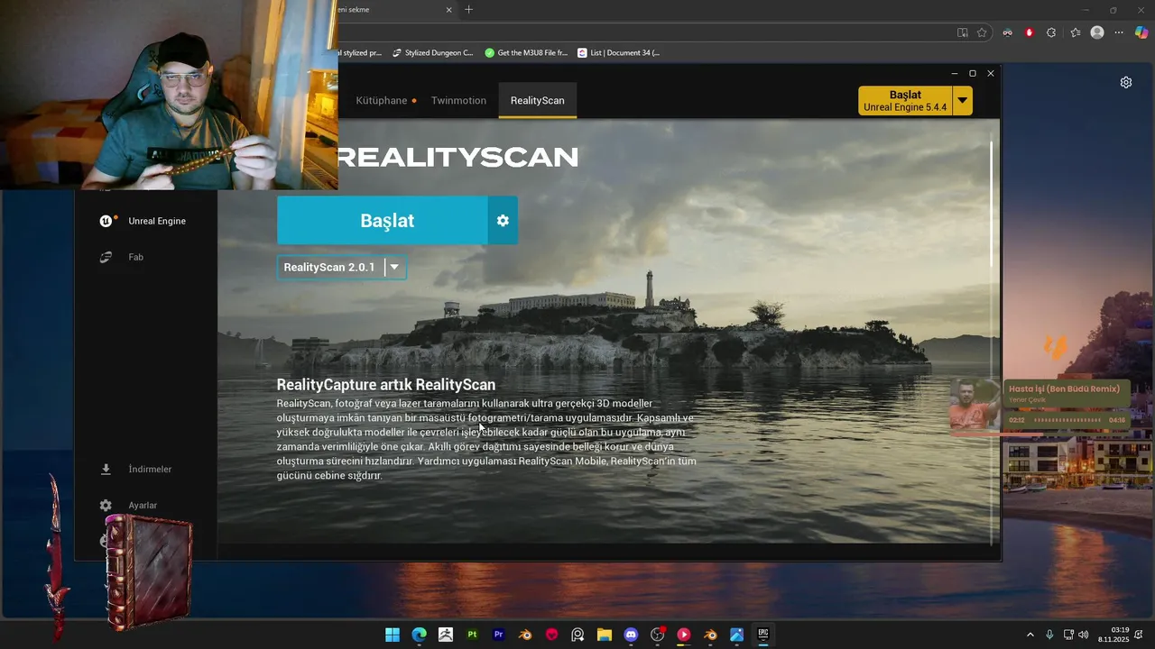
Task: Open Microsoft Edge from the taskbar
Action: tap(420, 635)
